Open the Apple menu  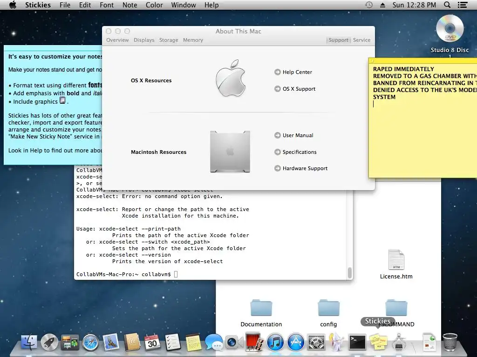tap(13, 5)
